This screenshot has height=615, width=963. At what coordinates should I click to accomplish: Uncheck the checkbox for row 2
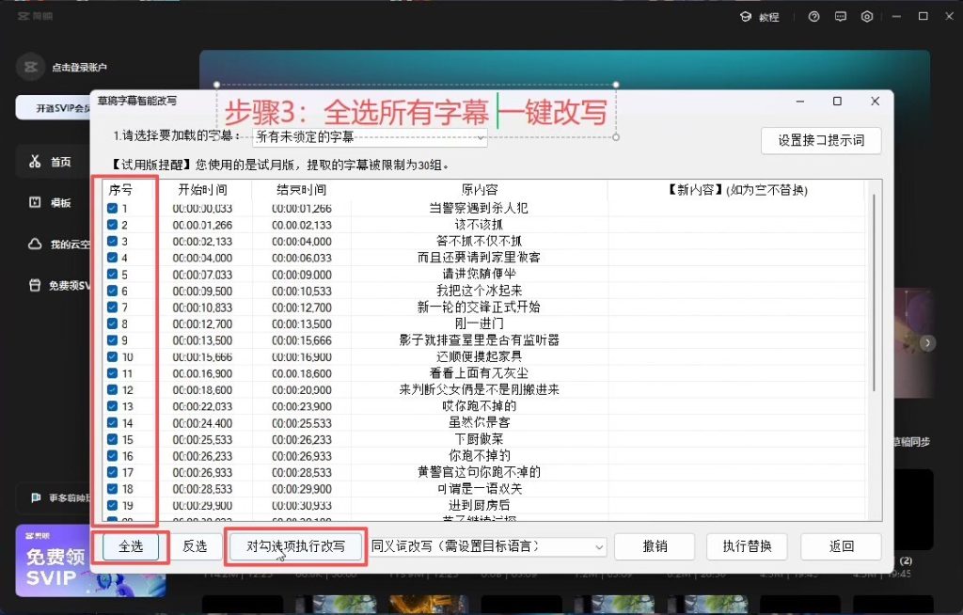pyautogui.click(x=113, y=225)
